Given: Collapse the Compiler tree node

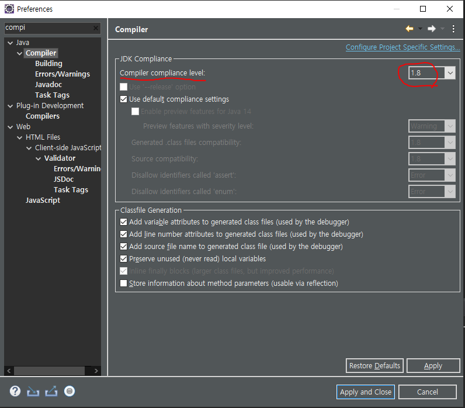Looking at the screenshot, I should pos(20,53).
